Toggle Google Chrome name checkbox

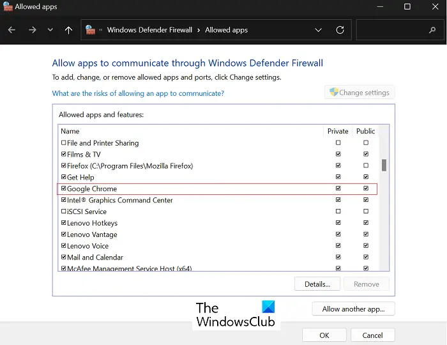pos(64,188)
